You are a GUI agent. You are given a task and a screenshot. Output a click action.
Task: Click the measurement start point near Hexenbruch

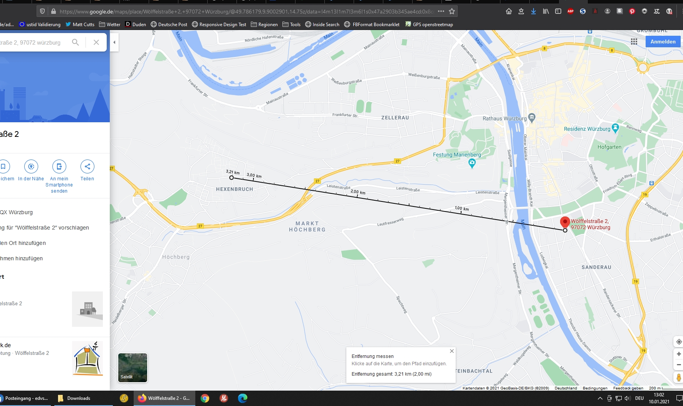coord(232,178)
